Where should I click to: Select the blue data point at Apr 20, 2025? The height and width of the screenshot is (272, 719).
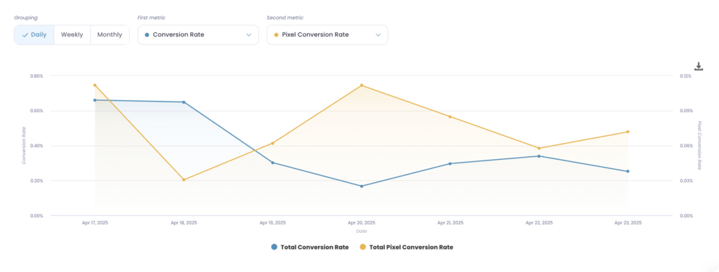click(362, 186)
